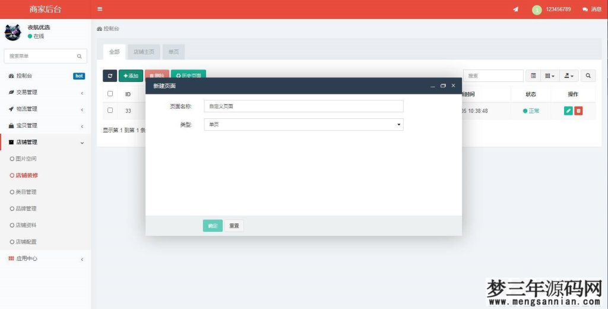Open 消息 messages in the header

point(592,10)
